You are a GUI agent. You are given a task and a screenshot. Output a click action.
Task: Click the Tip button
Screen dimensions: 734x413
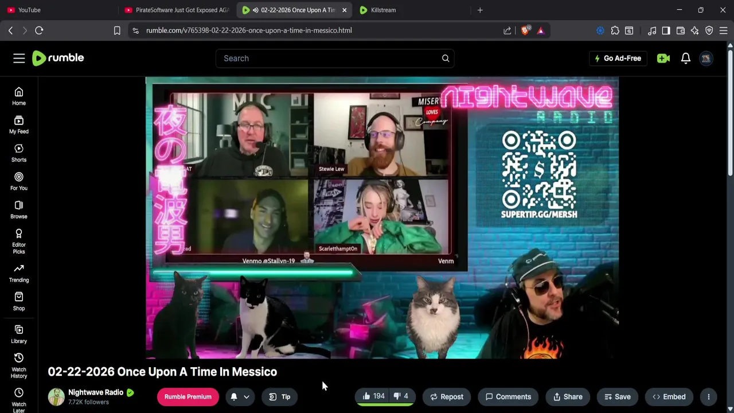point(280,396)
